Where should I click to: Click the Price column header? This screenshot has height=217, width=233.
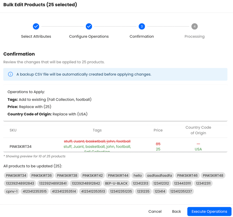coord(158,130)
